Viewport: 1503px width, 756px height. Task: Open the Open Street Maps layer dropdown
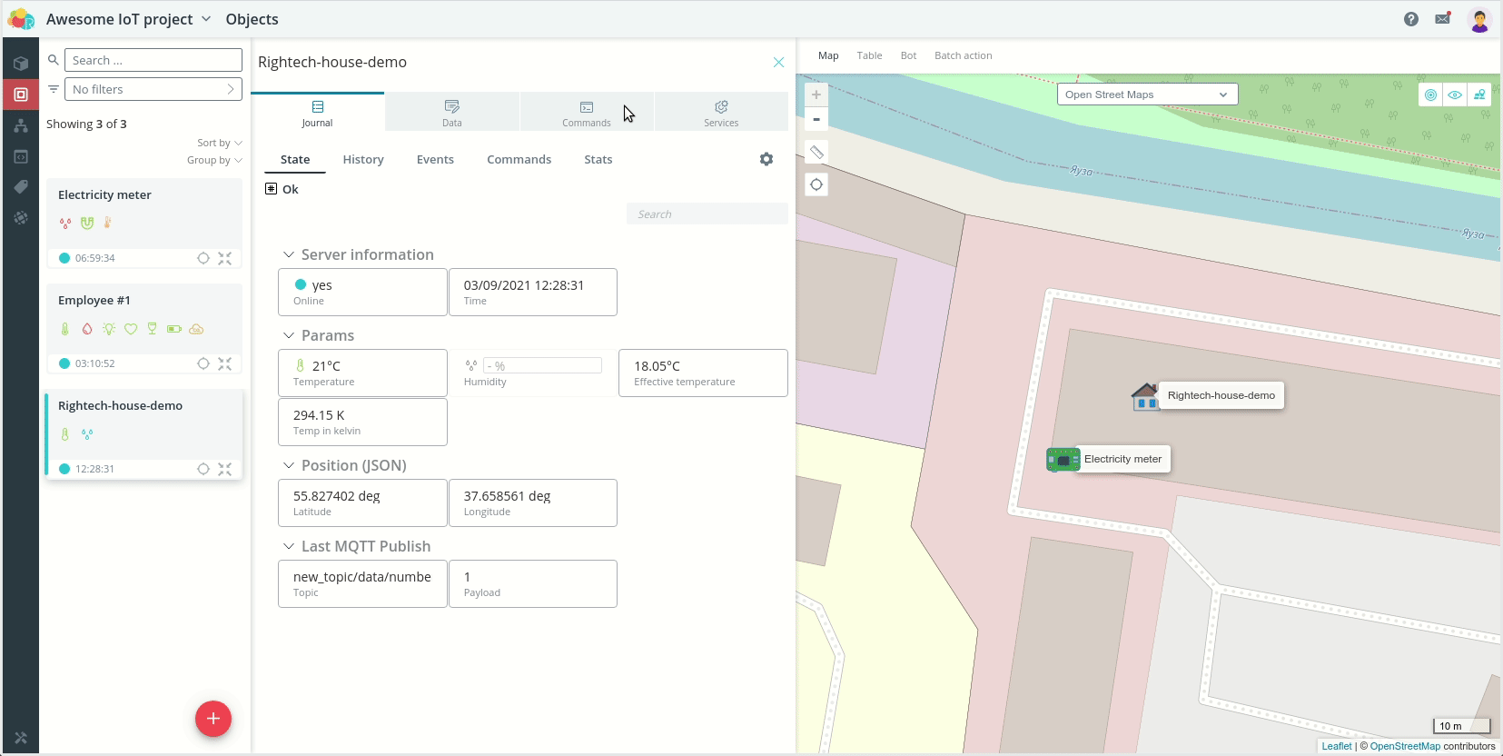tap(1147, 94)
